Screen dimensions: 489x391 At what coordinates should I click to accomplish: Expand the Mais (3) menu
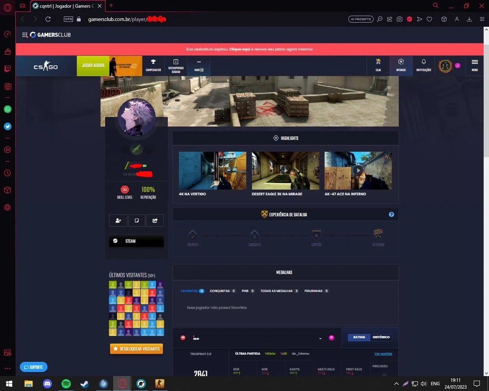(x=199, y=65)
